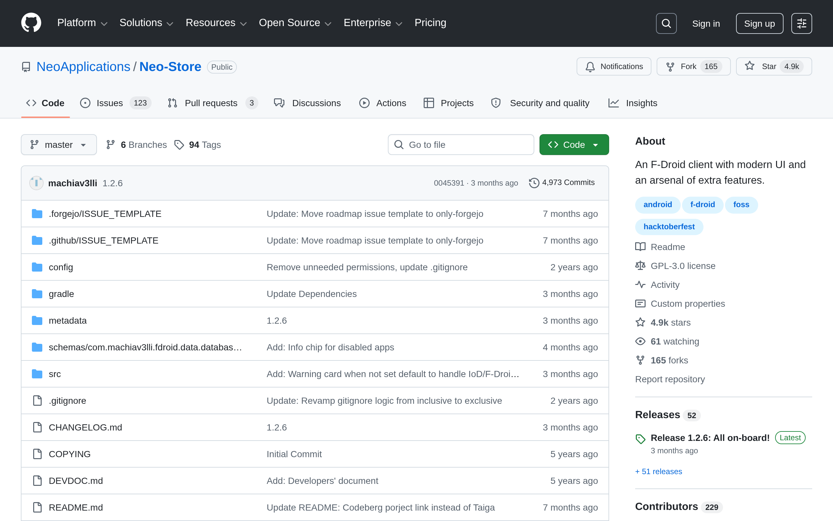Click the .forgejo/ISSUE_TEMPLATE folder icon
The width and height of the screenshot is (833, 521).
37,214
